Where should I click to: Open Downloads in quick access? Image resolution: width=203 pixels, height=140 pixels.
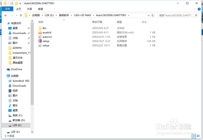pos(19,33)
